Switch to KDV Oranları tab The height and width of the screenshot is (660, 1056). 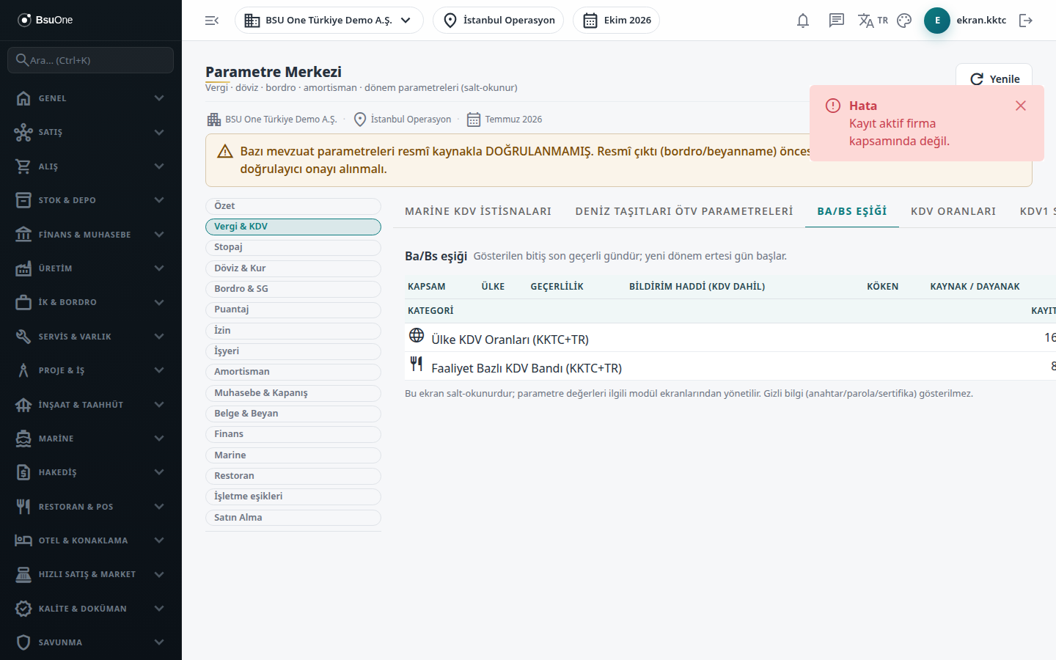click(x=953, y=211)
